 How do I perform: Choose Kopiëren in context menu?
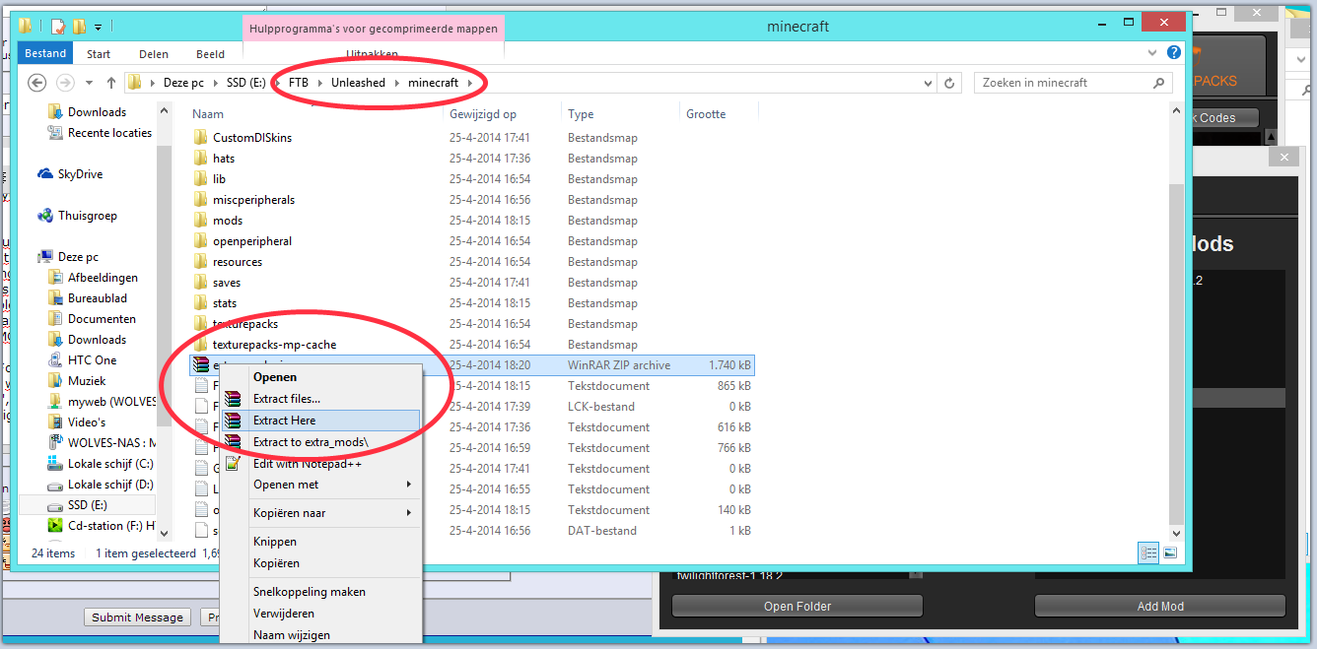[x=322, y=563]
